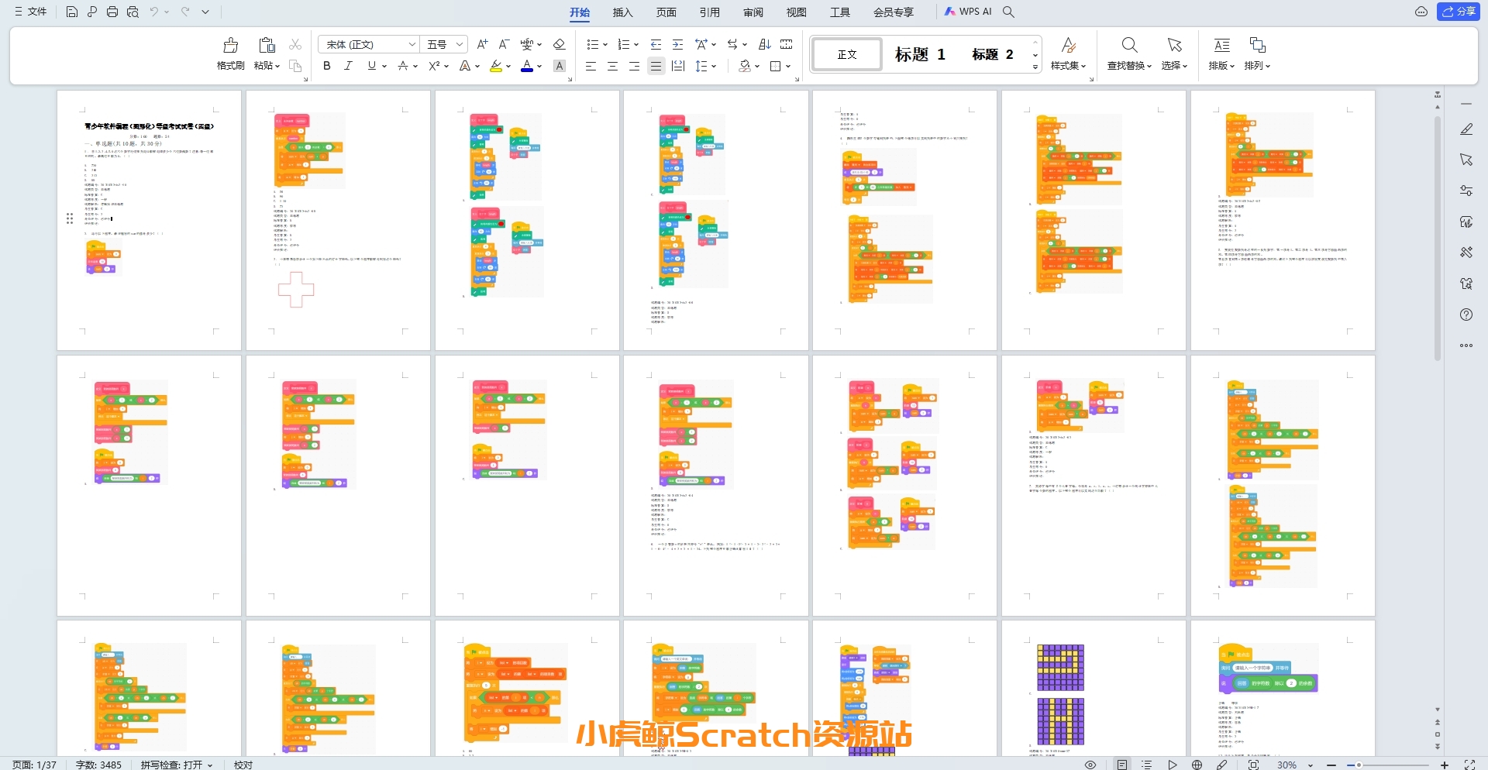Center align text
The image size is (1488, 770).
pyautogui.click(x=612, y=66)
